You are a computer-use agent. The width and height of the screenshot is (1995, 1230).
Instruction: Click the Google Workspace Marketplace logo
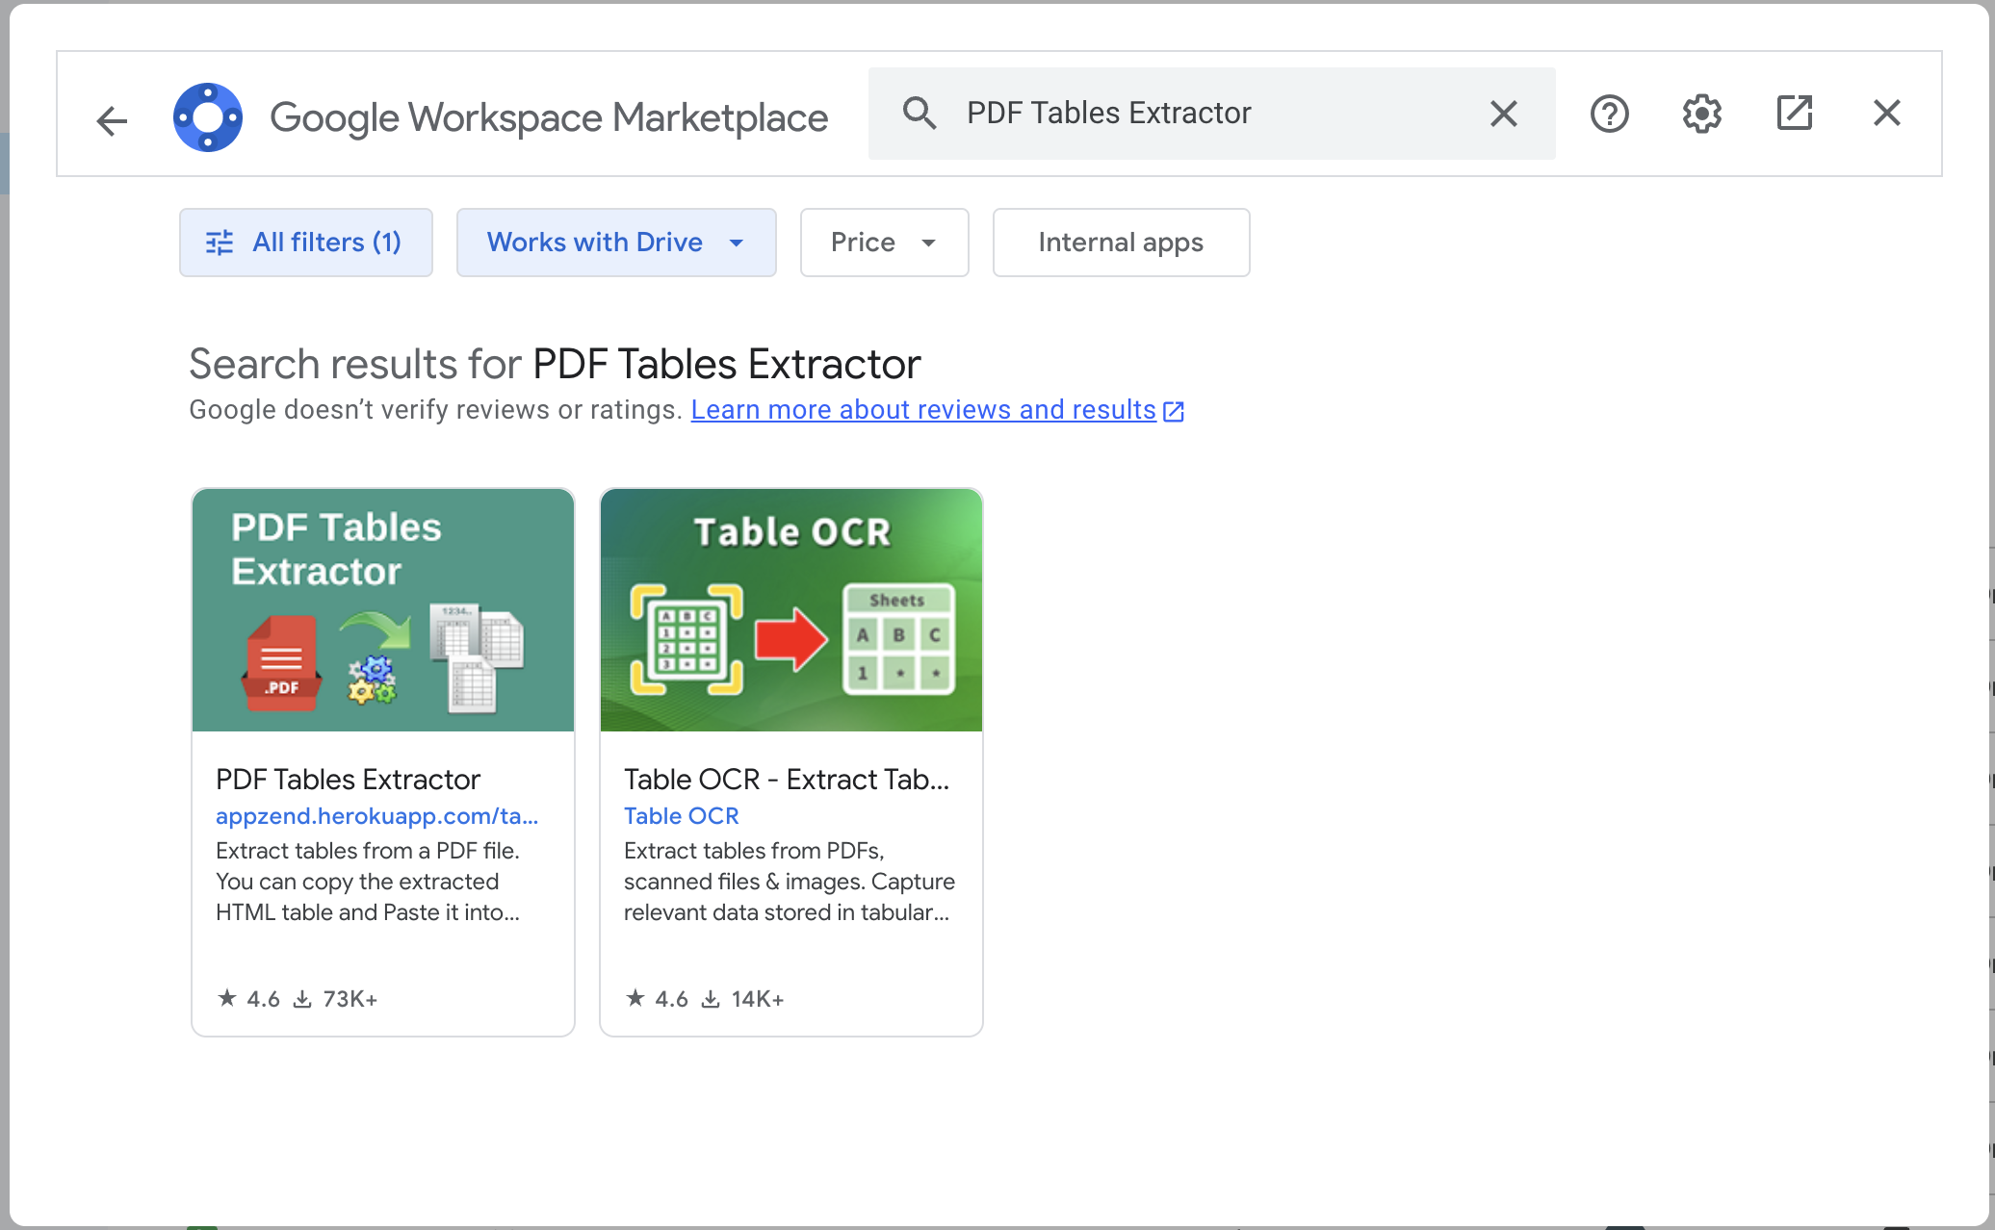click(208, 116)
